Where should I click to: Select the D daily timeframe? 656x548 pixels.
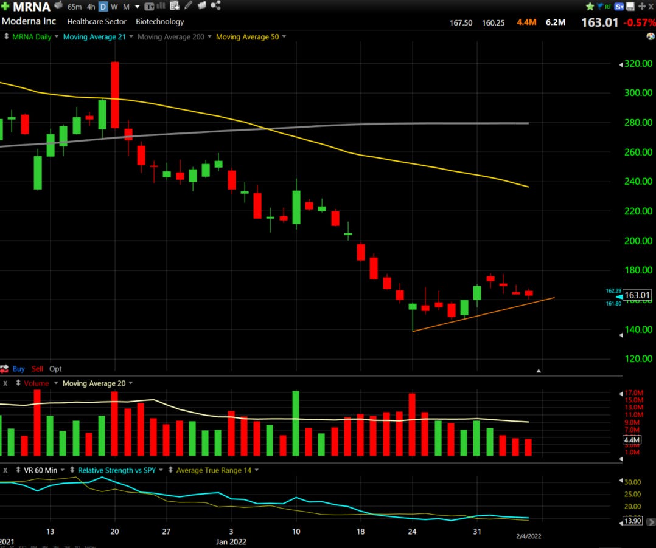(x=103, y=7)
